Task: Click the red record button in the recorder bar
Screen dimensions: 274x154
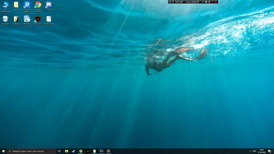Action: click(x=216, y=2)
